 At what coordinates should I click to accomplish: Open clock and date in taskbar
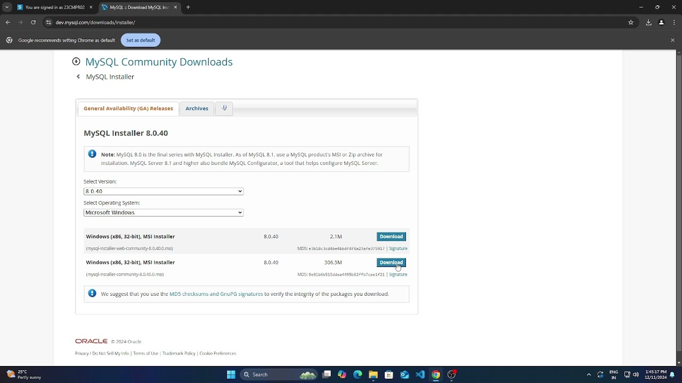655,374
